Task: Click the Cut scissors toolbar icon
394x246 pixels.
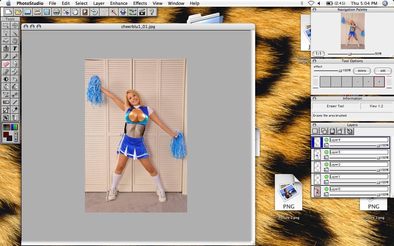Action: point(66,12)
